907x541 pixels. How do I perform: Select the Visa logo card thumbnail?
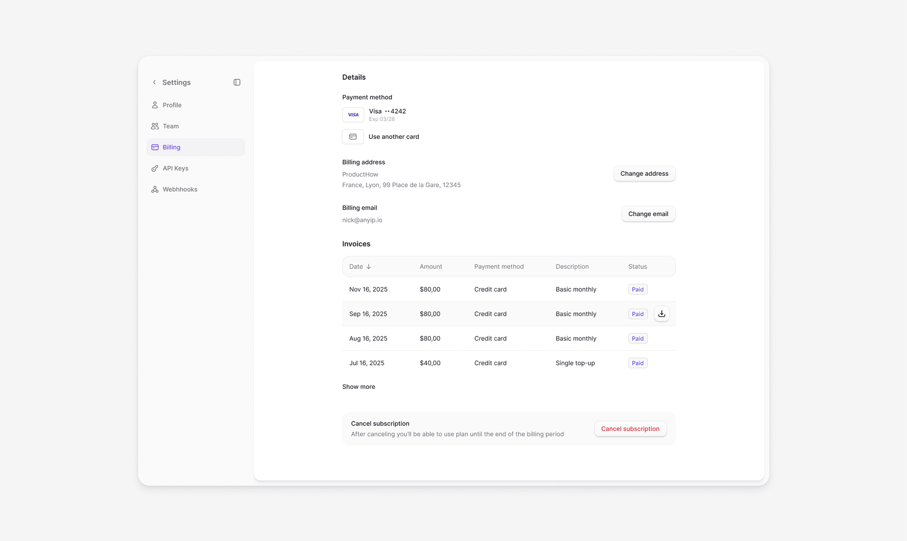(353, 115)
